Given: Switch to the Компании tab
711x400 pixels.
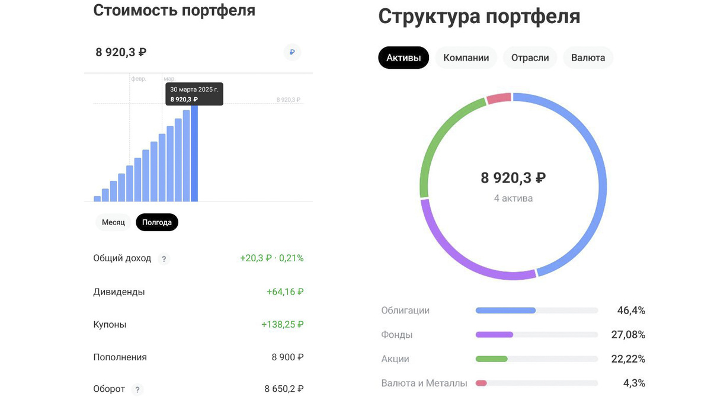Looking at the screenshot, I should [x=466, y=57].
